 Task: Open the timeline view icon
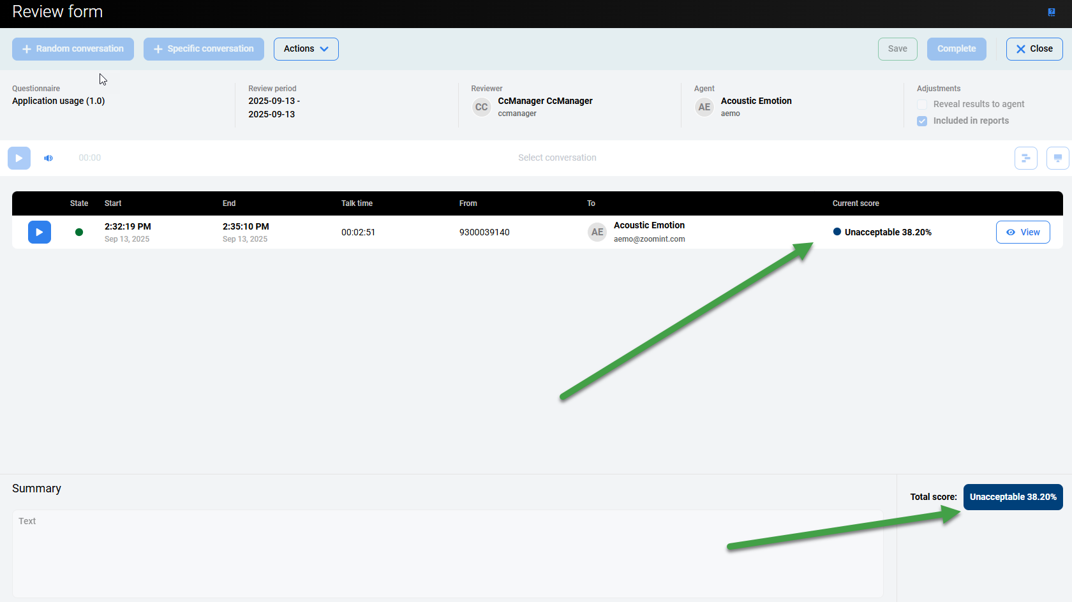tap(1025, 158)
